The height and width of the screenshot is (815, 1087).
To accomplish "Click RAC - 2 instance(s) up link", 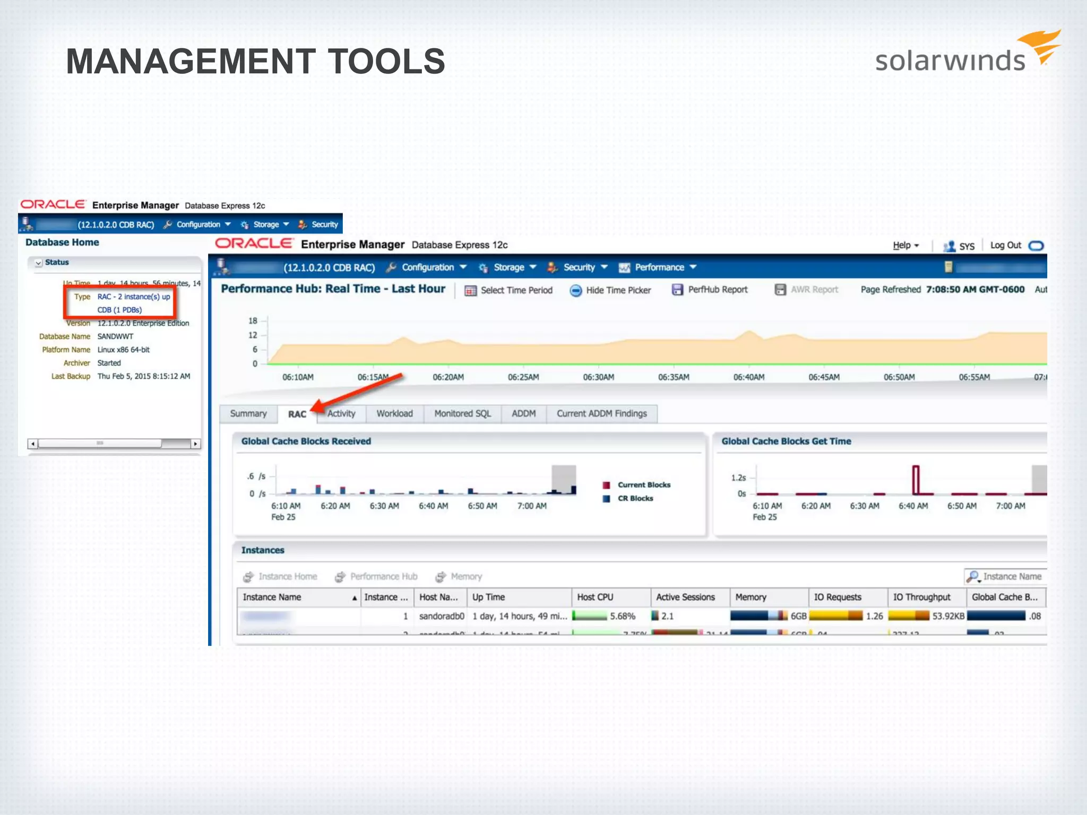I will [134, 297].
